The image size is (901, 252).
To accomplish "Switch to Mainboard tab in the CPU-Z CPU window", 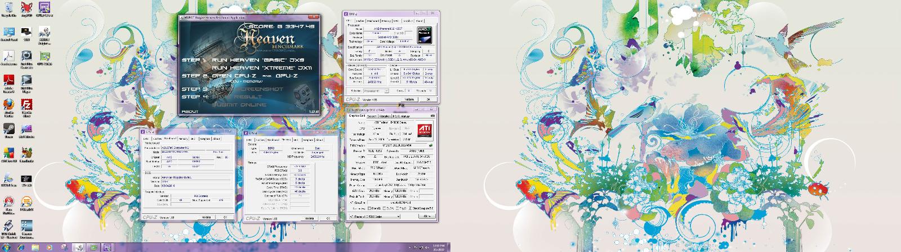I will click(x=373, y=21).
